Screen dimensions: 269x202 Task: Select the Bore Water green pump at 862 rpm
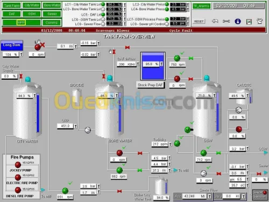tap(119, 170)
